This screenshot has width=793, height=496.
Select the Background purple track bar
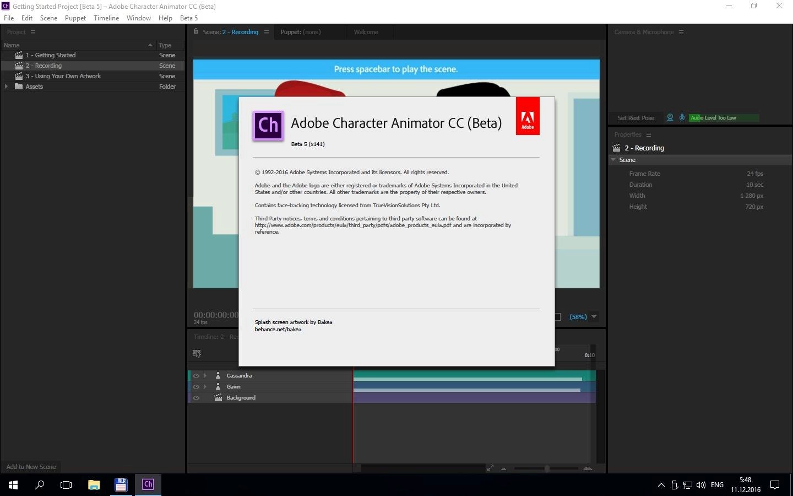point(474,397)
